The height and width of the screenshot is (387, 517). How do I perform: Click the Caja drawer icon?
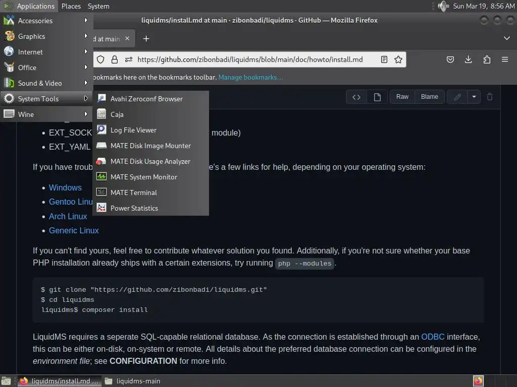[x=101, y=114]
